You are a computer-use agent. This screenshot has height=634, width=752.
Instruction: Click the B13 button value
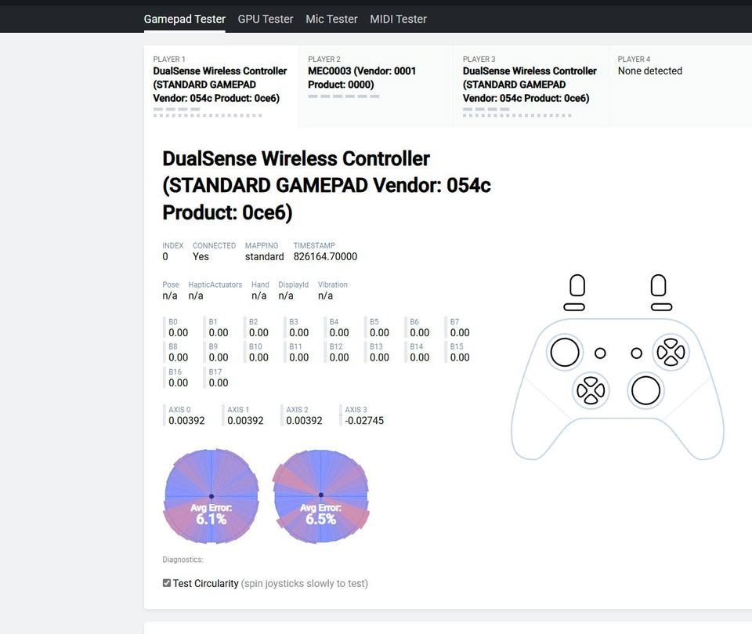pyautogui.click(x=379, y=357)
